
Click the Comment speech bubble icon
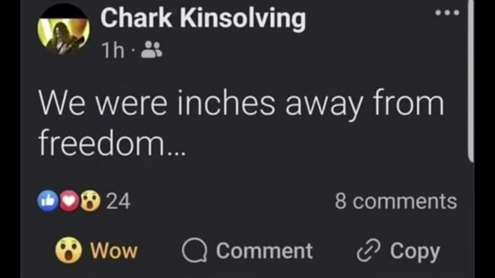(195, 251)
